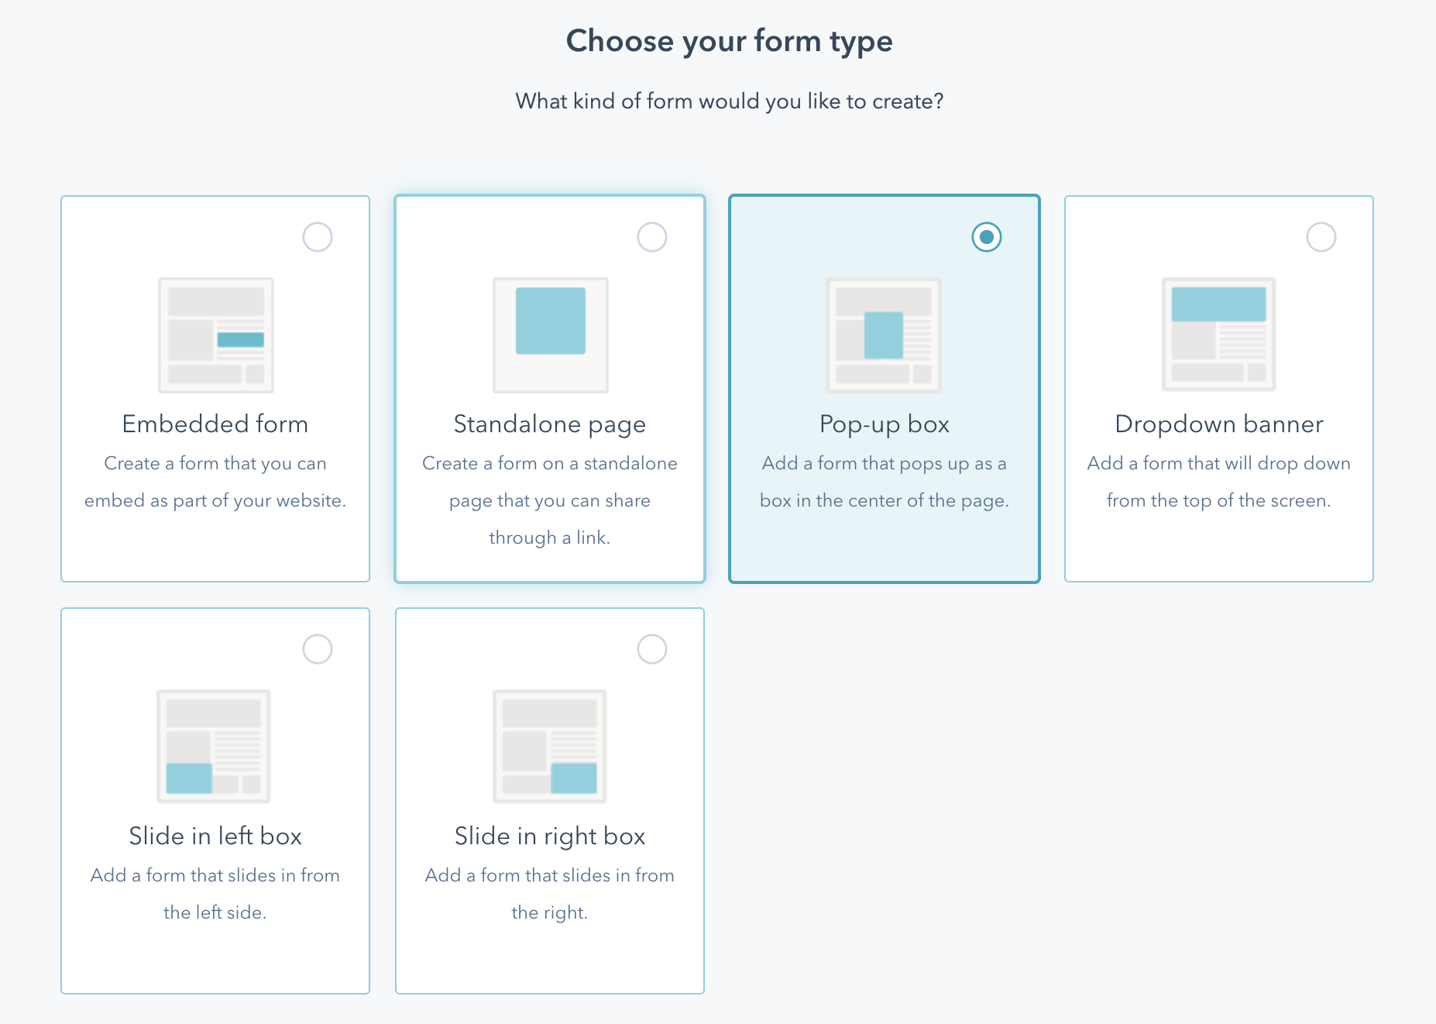Screen dimensions: 1436x1024
Task: Click the Slide in right box icon
Action: point(550,747)
